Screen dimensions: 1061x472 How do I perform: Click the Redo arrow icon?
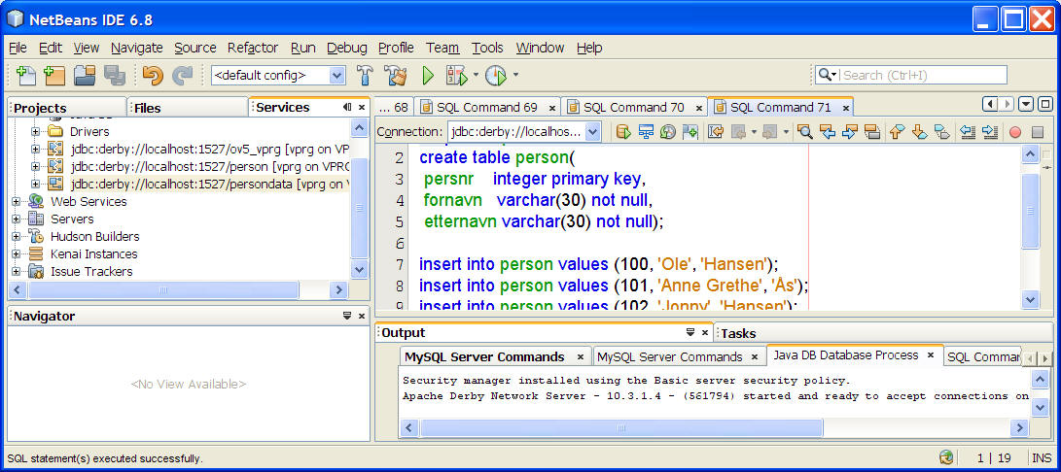tap(182, 75)
